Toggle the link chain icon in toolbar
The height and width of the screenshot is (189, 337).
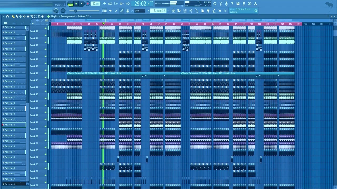click(x=122, y=11)
